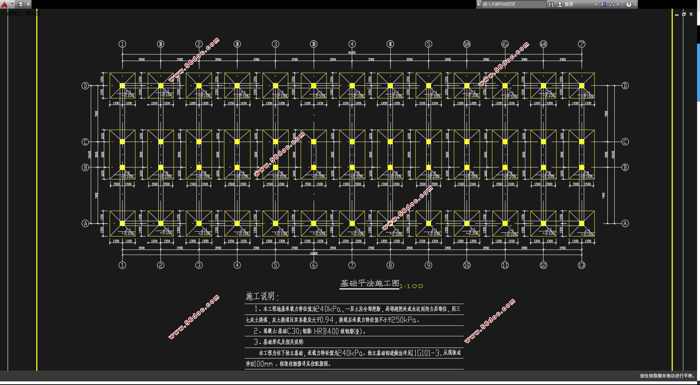The image size is (700, 385).
Task: Click the Autodesk 360 triangle icon
Action: pos(612,4)
